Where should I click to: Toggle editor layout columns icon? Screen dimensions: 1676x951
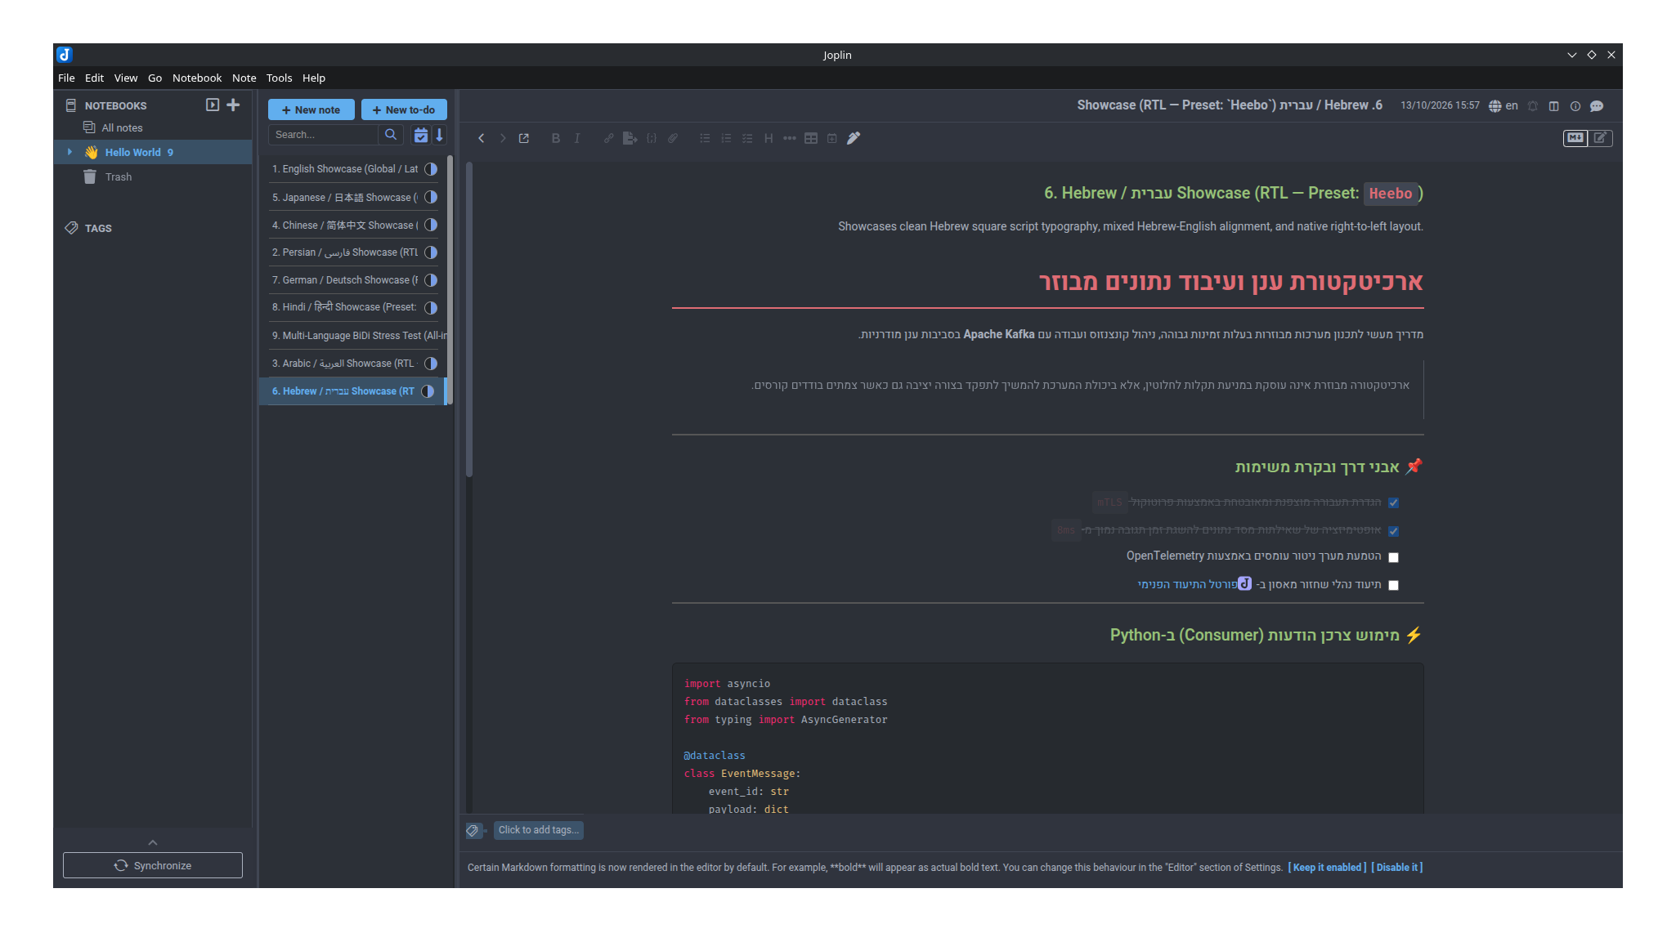[1554, 106]
